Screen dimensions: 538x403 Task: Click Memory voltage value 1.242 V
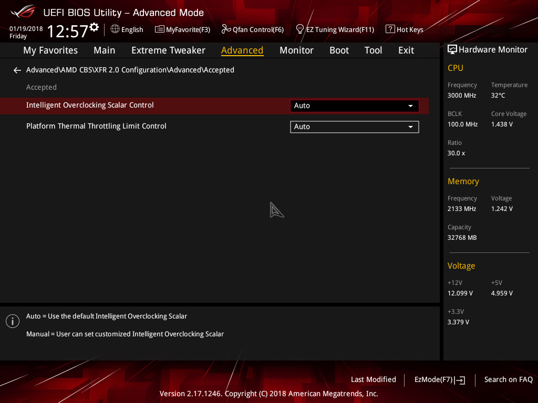coord(502,209)
